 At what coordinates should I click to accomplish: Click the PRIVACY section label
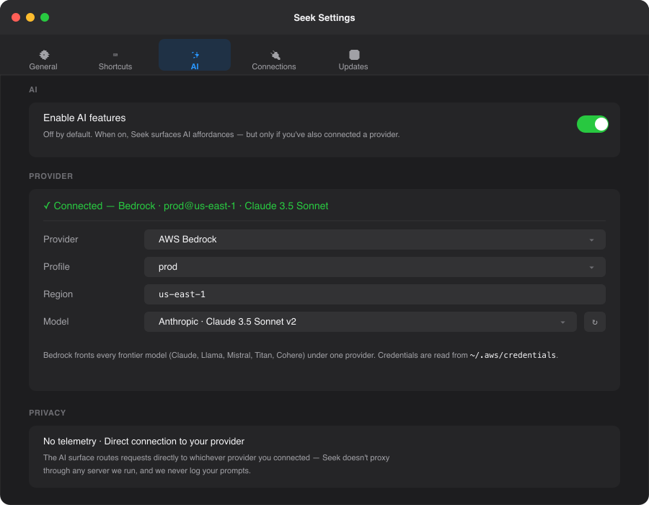[x=47, y=413]
